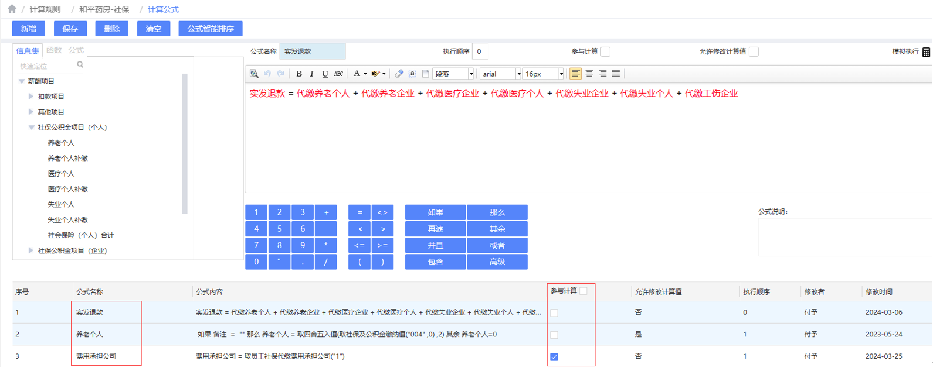Image resolution: width=933 pixels, height=371 pixels.
Task: Click the eraser clear-formatting icon
Action: point(399,74)
